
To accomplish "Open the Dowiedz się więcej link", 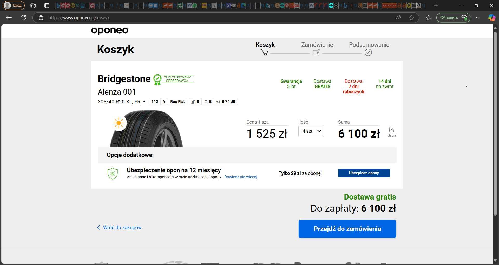I will (241, 177).
